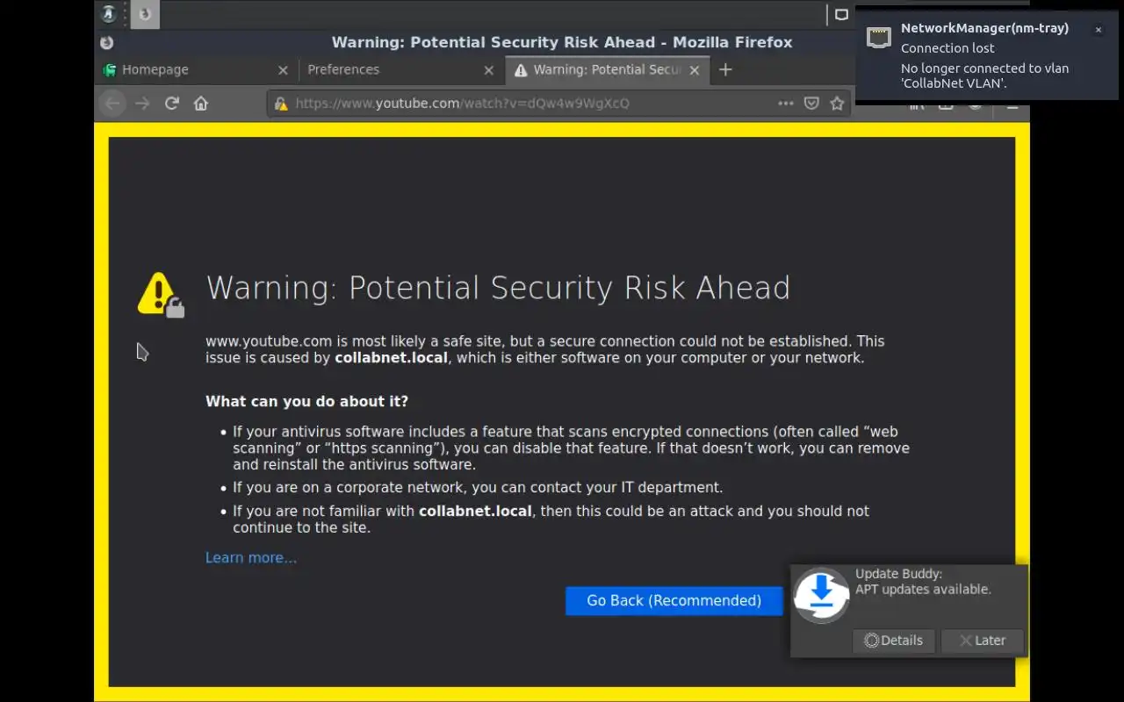Click the Update Buddy download icon
The image size is (1124, 702).
coord(821,595)
